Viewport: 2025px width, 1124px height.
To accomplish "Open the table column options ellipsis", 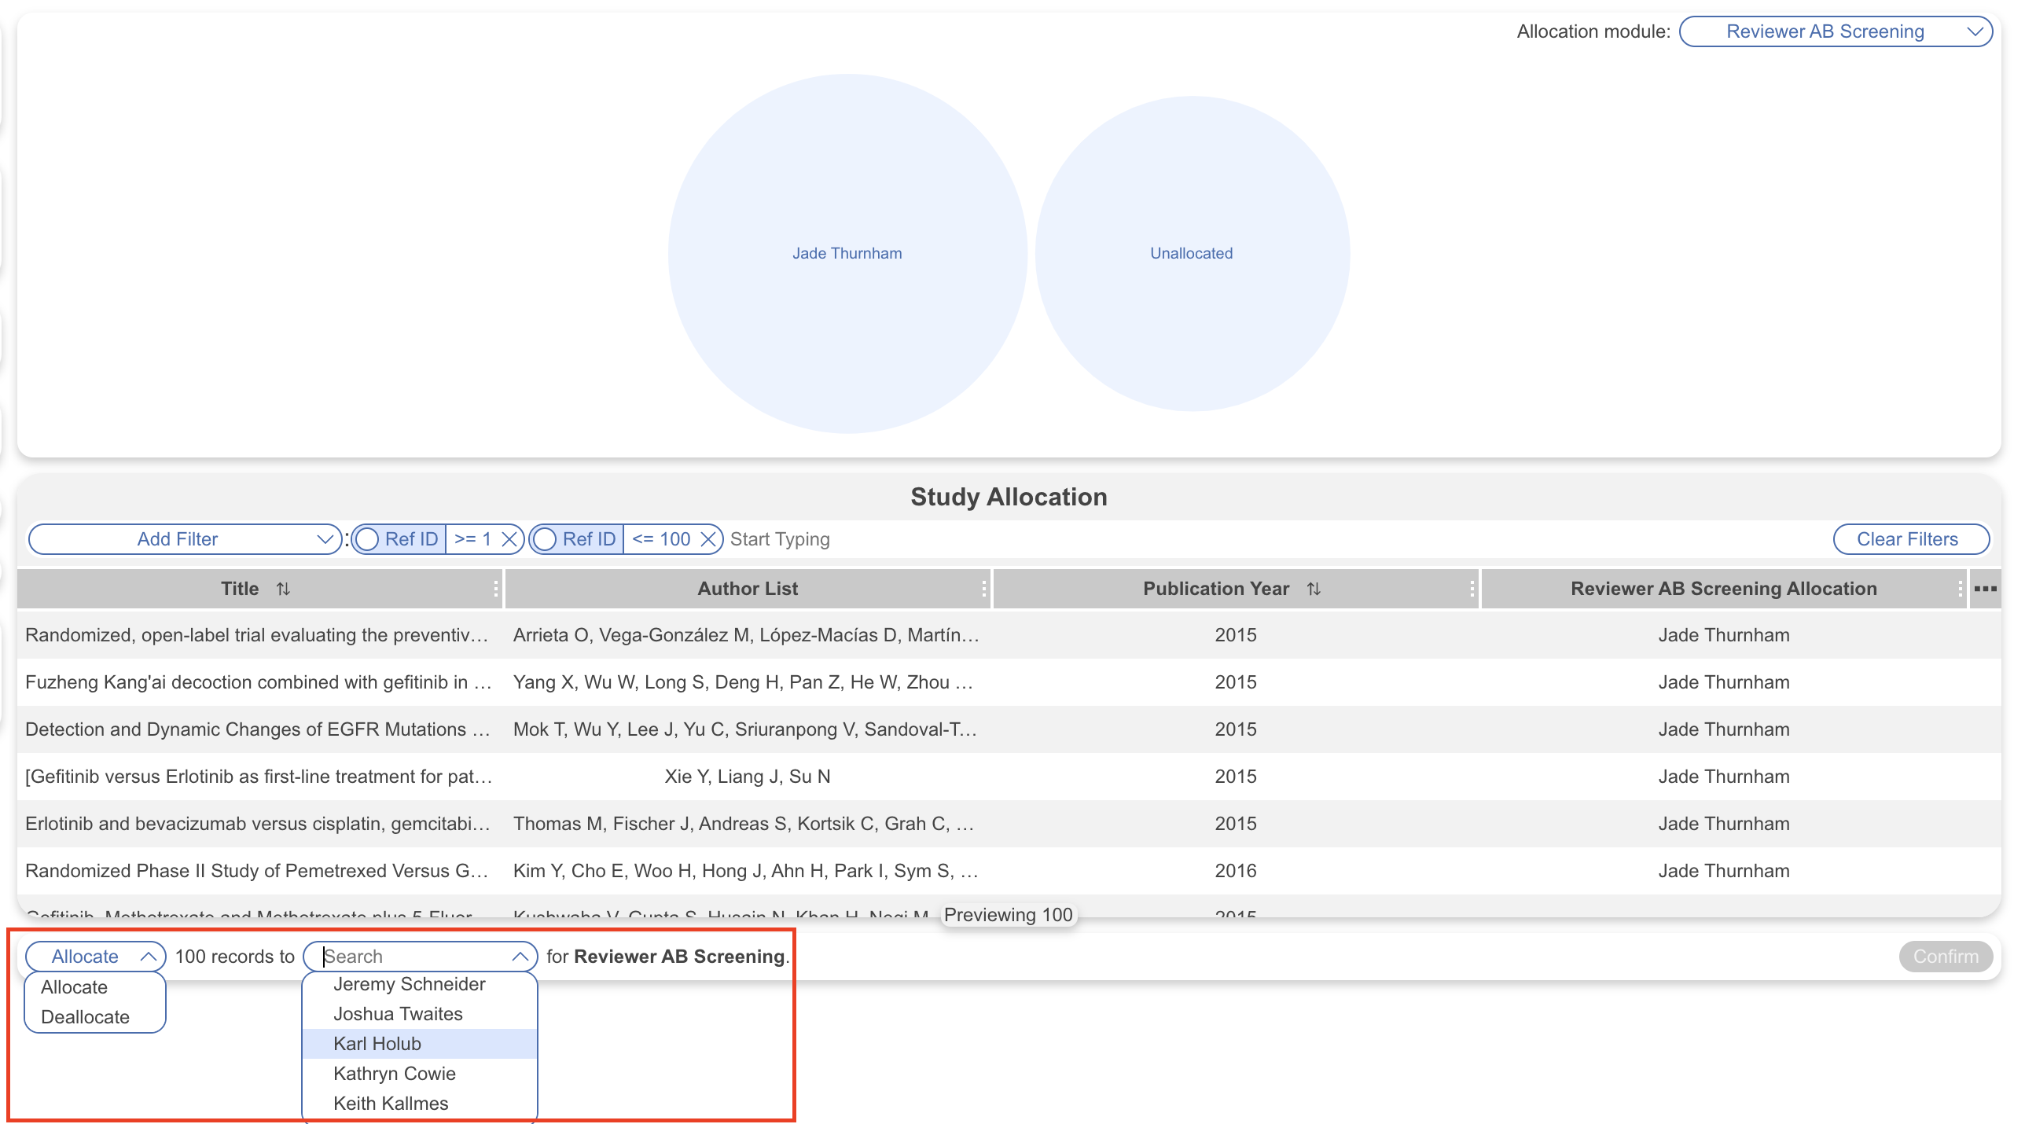I will [1985, 589].
